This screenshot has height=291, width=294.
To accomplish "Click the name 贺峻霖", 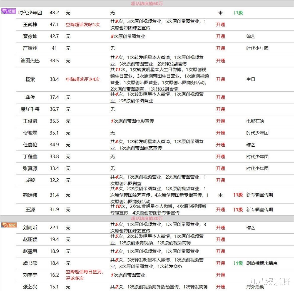I will coord(30,133).
